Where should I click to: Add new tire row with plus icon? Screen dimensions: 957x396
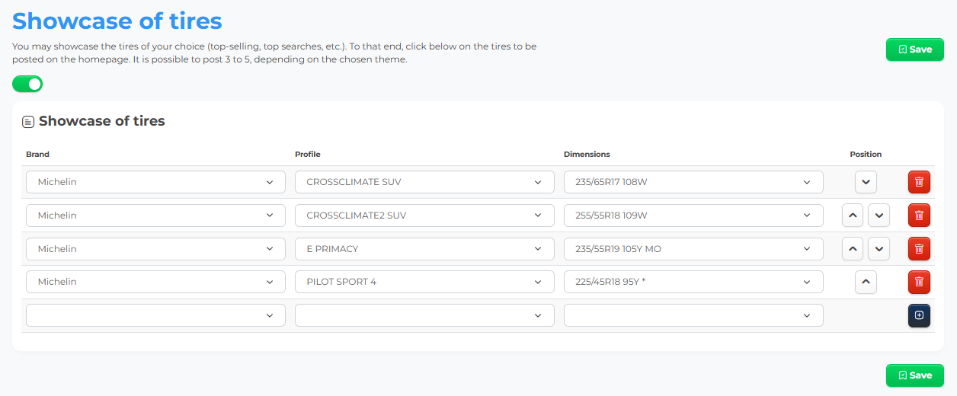919,315
